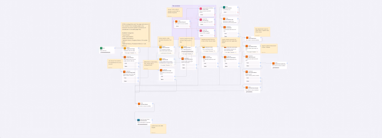Screen dimensions: 382x138
Task: Open the agent template field in Check Order Can Be Exported
Action: point(231,52)
